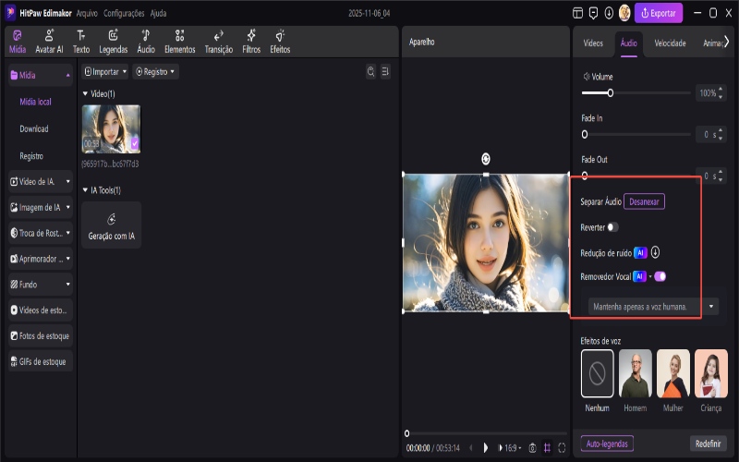Click the search icon in media panel
This screenshot has width=739, height=462.
[x=370, y=71]
